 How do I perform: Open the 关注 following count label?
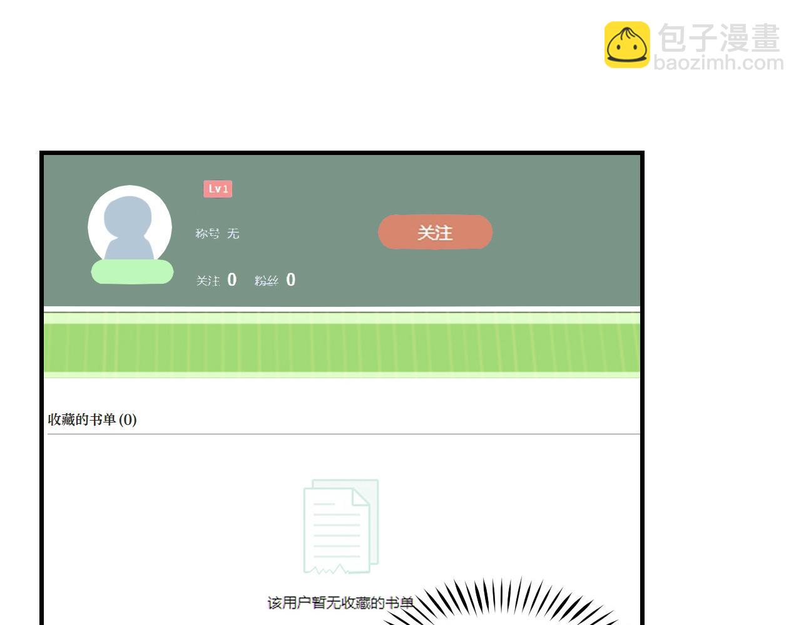click(x=208, y=281)
